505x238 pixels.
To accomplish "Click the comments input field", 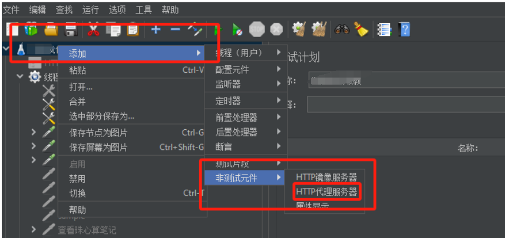I will (406, 104).
